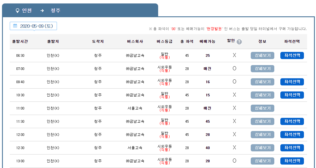Click the 총 좌석 column header
316x168 pixels.
point(187,41)
